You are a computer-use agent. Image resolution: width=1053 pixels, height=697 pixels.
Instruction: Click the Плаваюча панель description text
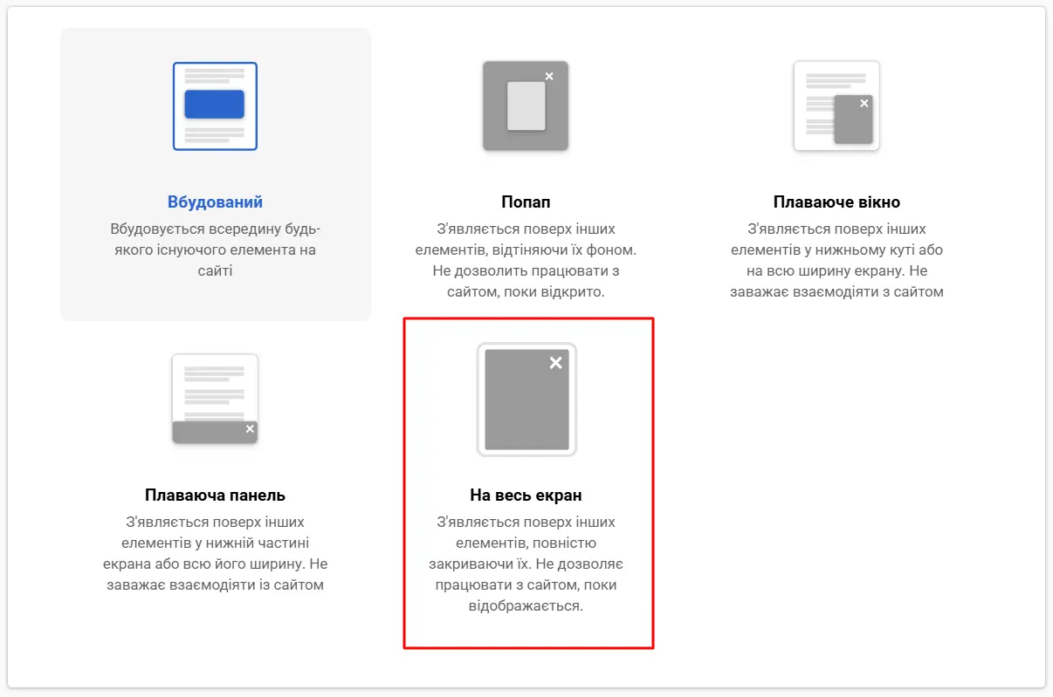(215, 553)
